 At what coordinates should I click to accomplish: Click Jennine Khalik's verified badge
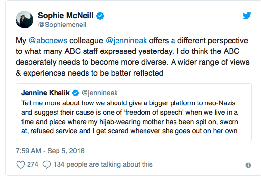[x=75, y=93]
